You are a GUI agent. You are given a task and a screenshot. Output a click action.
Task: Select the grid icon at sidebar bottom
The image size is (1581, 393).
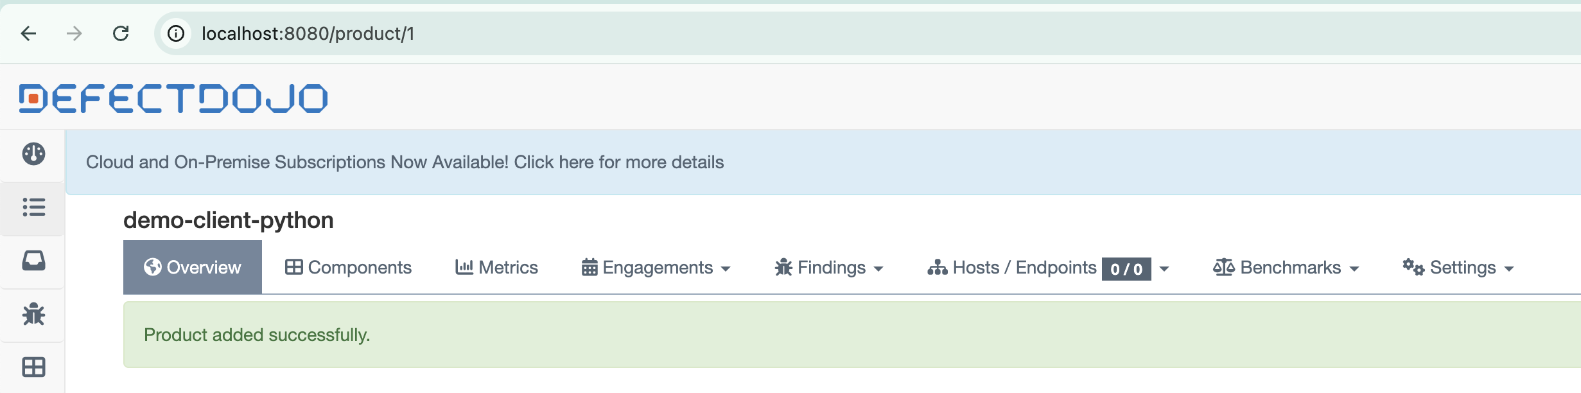pyautogui.click(x=33, y=367)
